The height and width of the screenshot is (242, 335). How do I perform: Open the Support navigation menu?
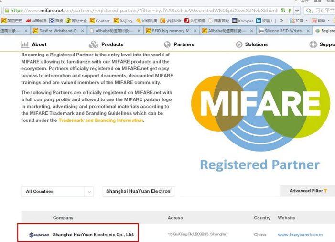tap(322, 44)
